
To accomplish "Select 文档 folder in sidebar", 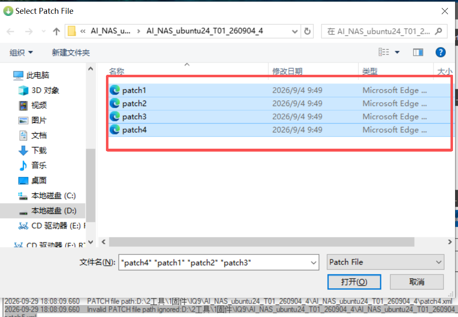I will point(39,135).
